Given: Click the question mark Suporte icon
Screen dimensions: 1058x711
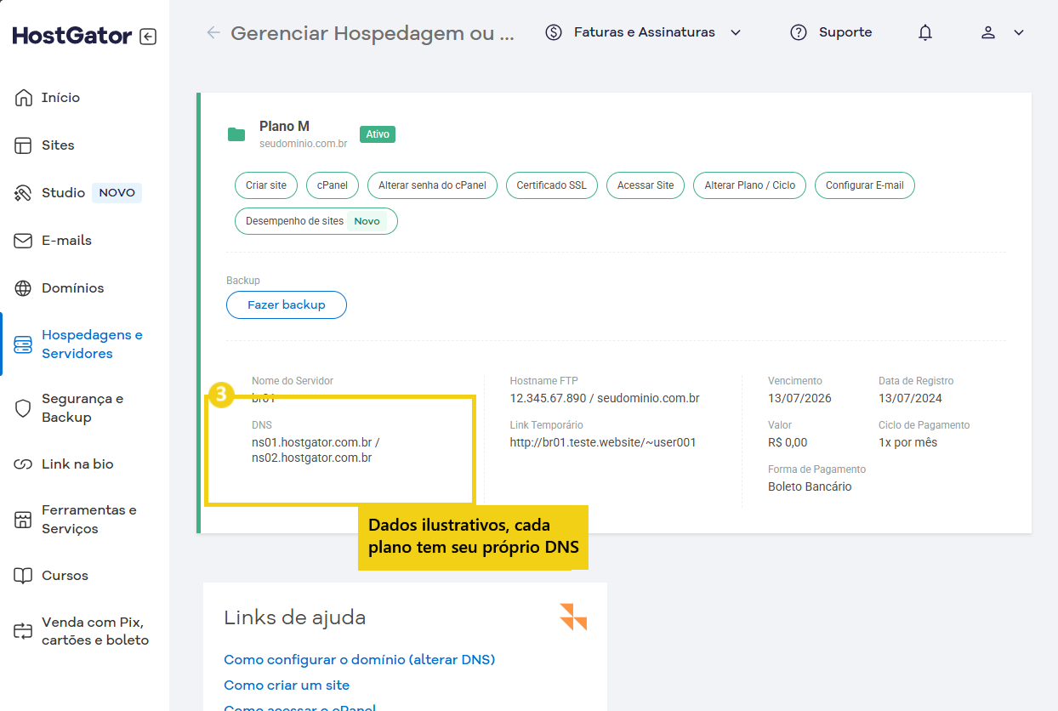Looking at the screenshot, I should coord(799,32).
